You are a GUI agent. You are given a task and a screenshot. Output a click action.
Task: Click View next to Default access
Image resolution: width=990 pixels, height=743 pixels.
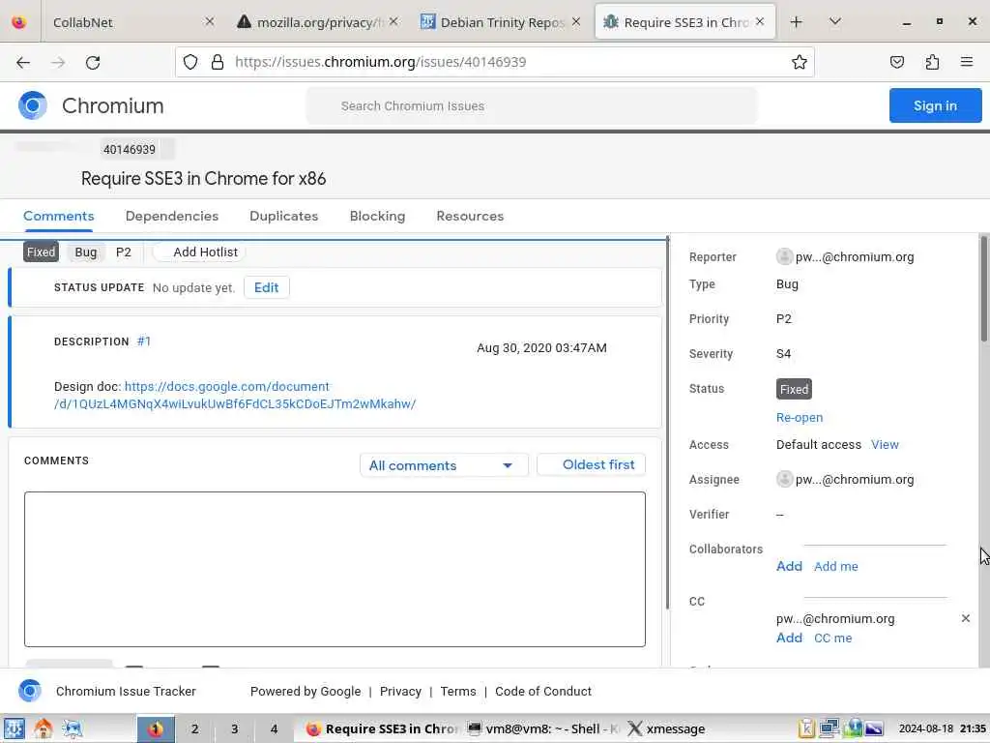[885, 445]
